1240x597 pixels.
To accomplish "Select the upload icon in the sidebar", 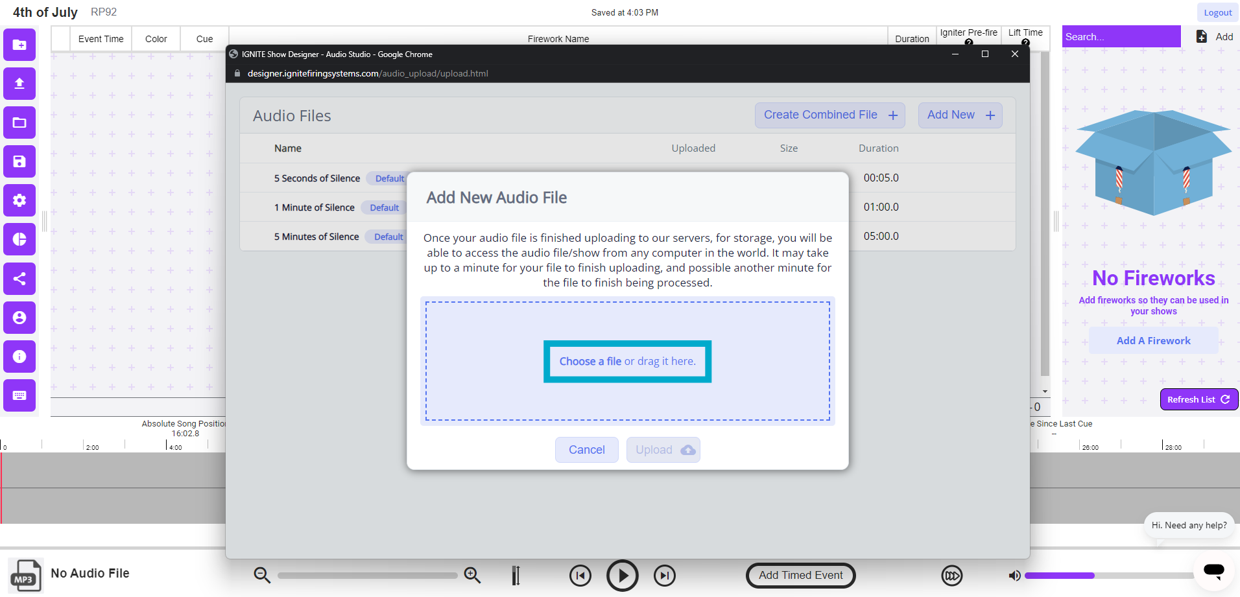I will (19, 84).
